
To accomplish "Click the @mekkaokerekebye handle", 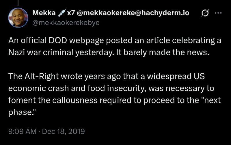I will [66, 23].
